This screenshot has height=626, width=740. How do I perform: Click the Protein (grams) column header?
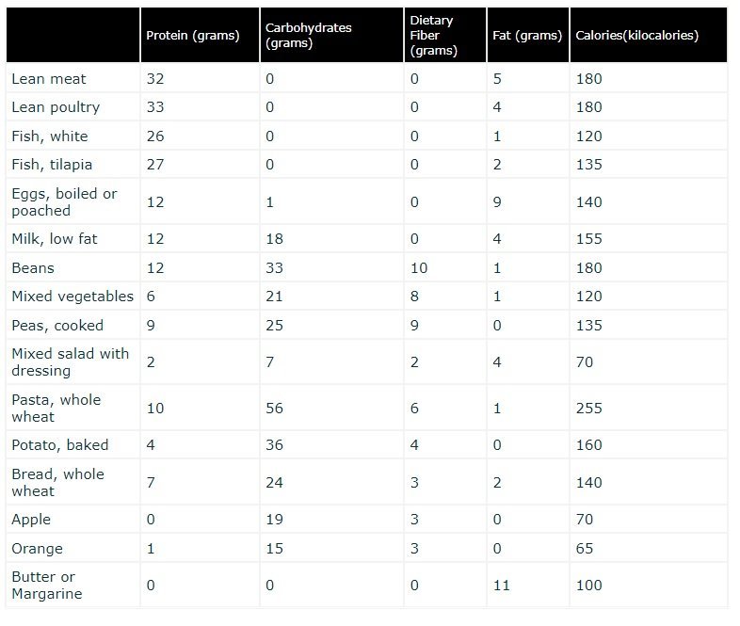[193, 36]
